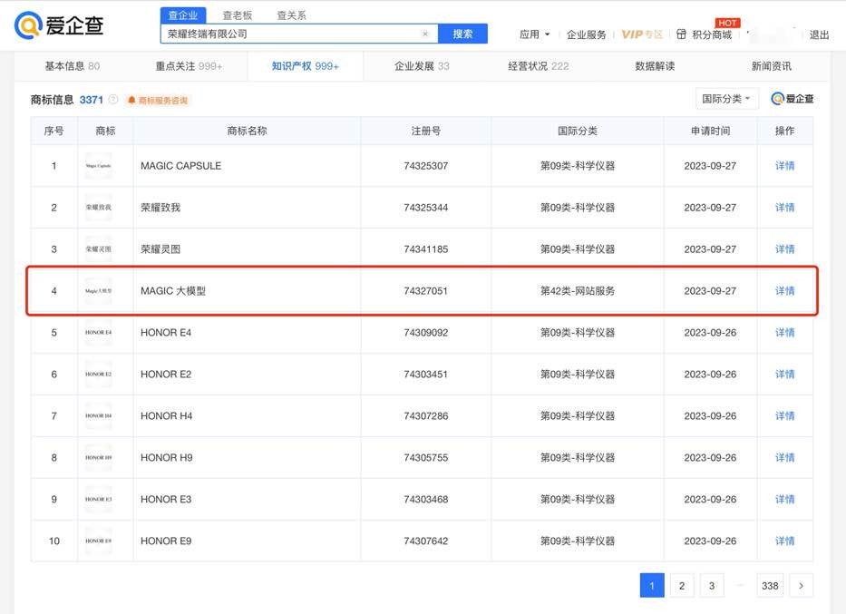
Task: Open the 荣耀灵图 trademark thumbnail
Action: 98,249
